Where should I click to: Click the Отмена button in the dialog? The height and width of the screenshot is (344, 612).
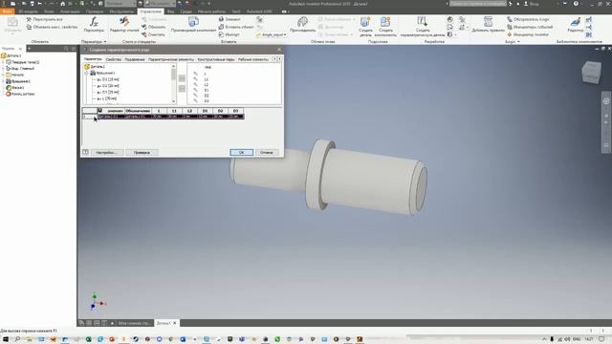click(267, 153)
